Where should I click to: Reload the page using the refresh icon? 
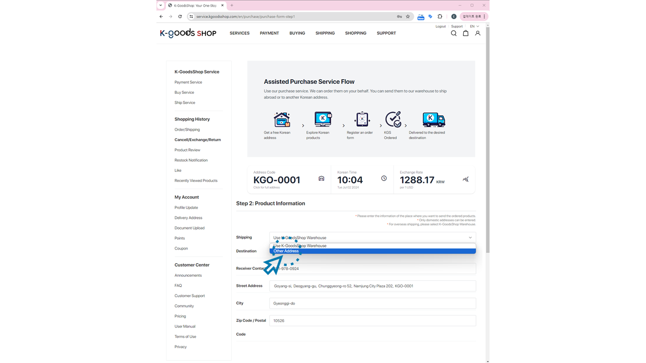180,17
